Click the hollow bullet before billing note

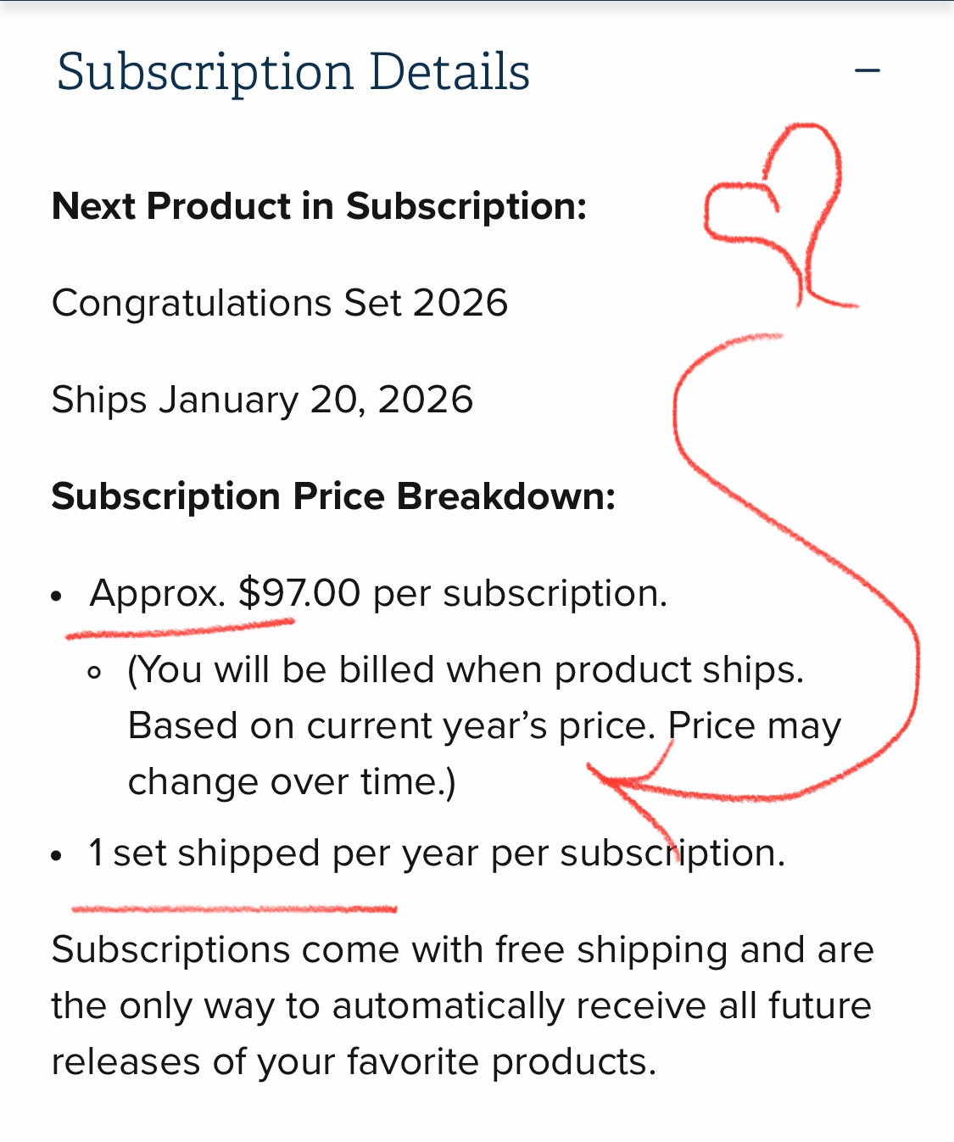click(x=94, y=673)
